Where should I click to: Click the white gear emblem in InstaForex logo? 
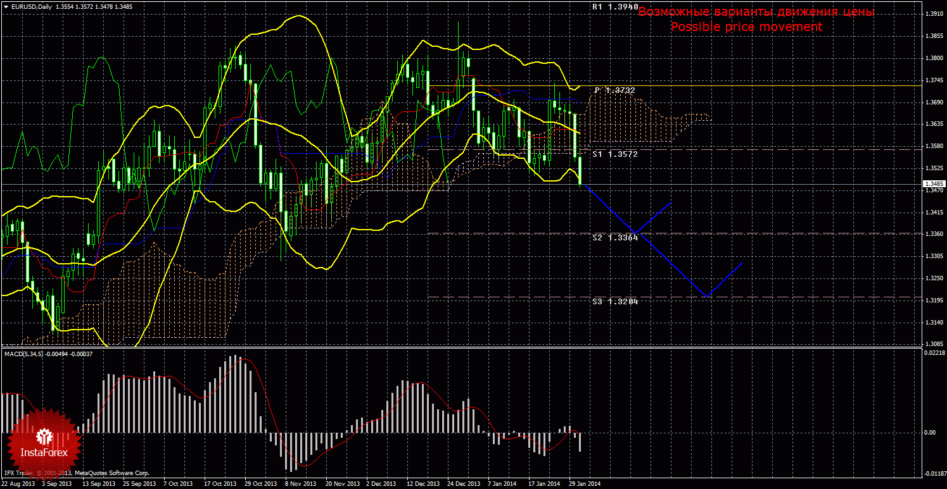[44, 436]
